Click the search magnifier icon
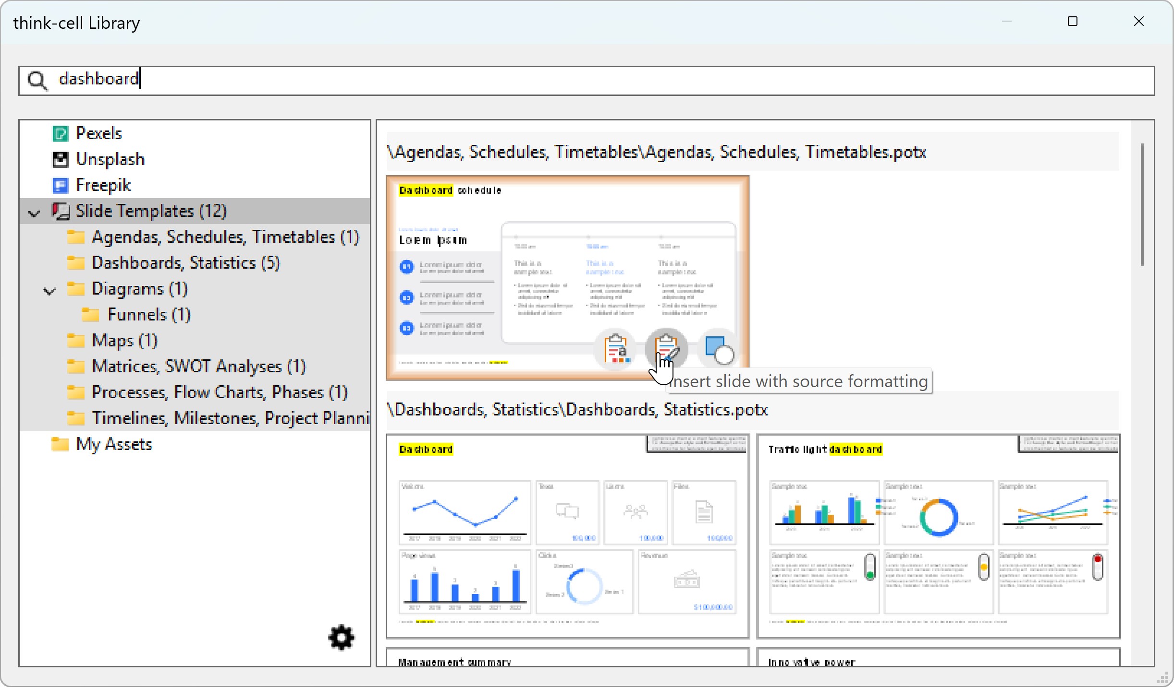 coord(37,81)
